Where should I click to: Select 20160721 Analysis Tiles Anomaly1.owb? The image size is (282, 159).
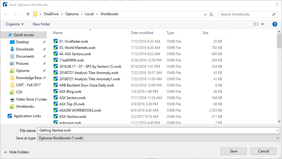pyautogui.click(x=89, y=79)
